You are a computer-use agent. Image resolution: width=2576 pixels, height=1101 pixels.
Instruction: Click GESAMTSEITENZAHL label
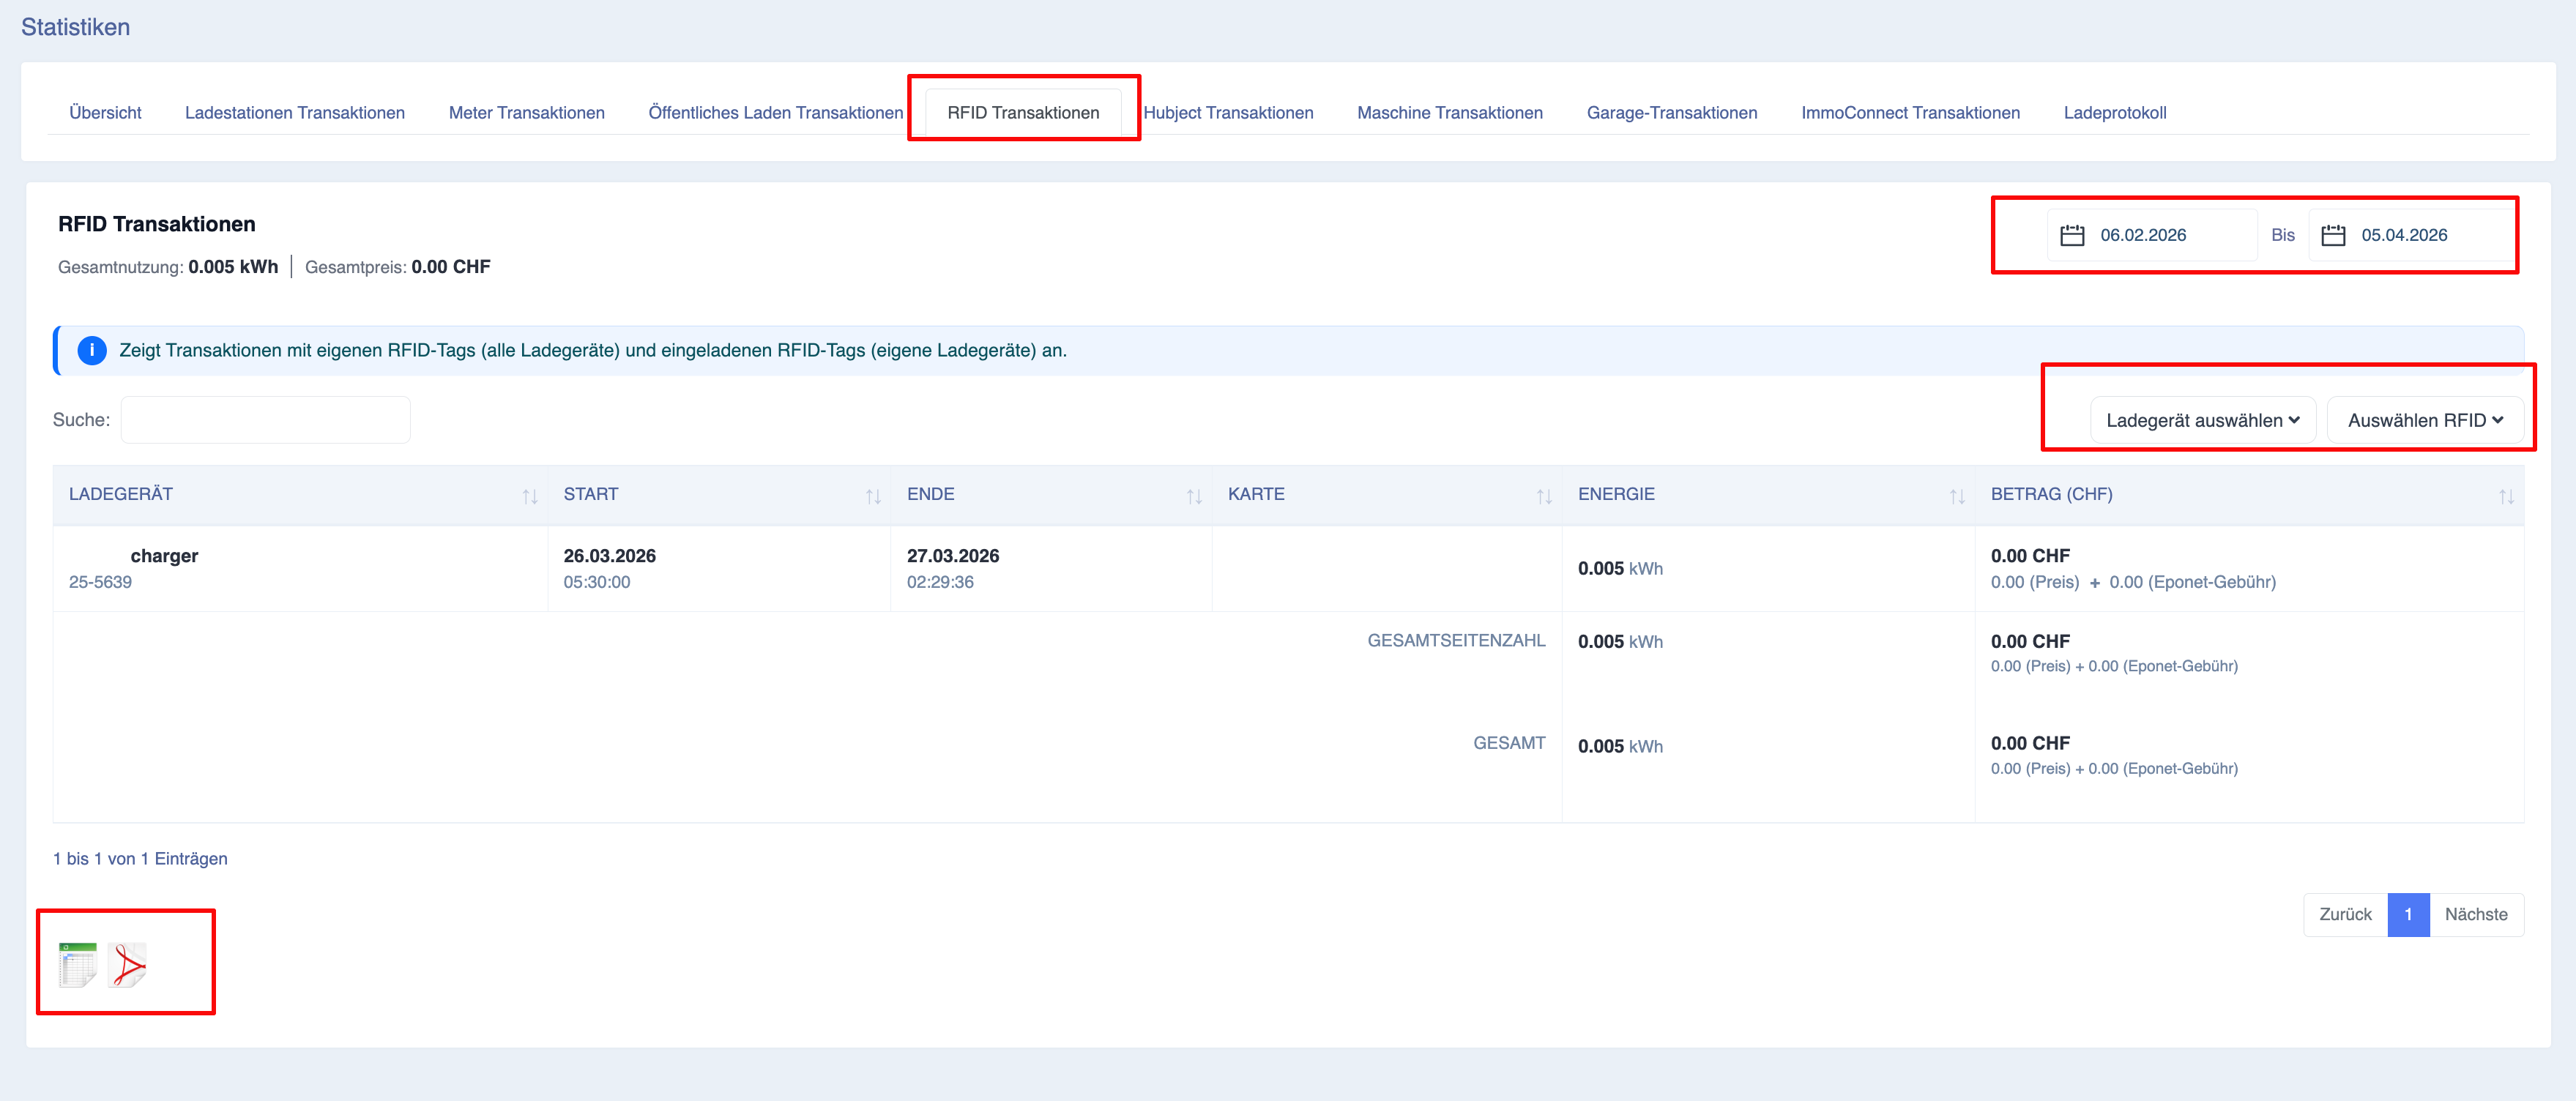[1456, 640]
